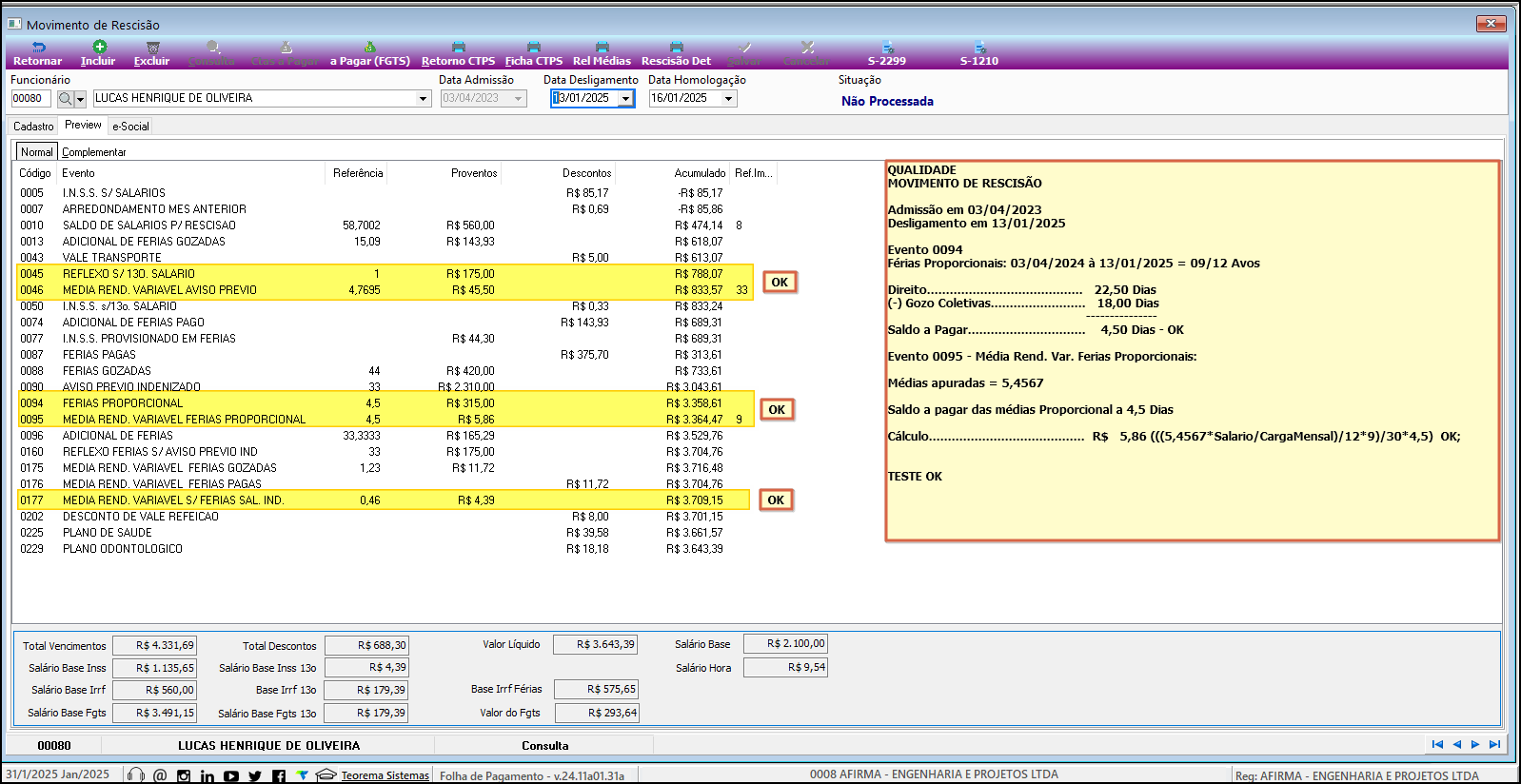Click the Funcionário code field 00080
Screen dimensions: 1521x784
[30, 98]
